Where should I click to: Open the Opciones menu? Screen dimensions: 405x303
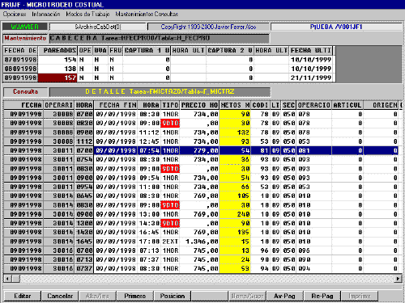click(15, 14)
